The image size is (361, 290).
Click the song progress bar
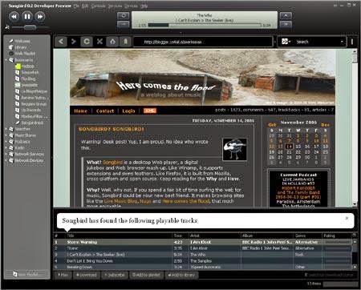pyautogui.click(x=205, y=25)
